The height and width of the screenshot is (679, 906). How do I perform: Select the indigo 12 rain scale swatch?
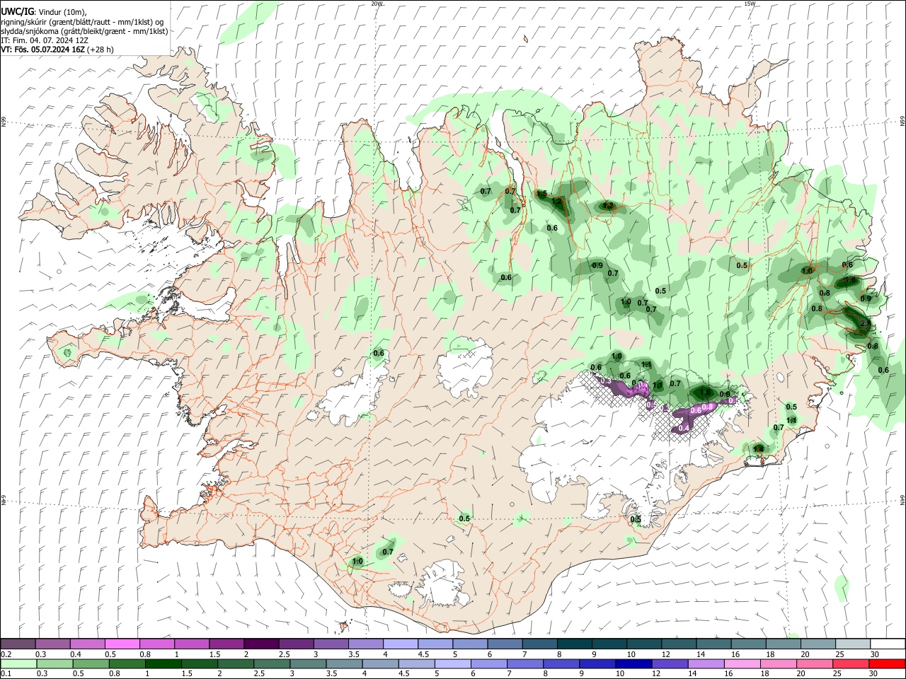(670, 664)
